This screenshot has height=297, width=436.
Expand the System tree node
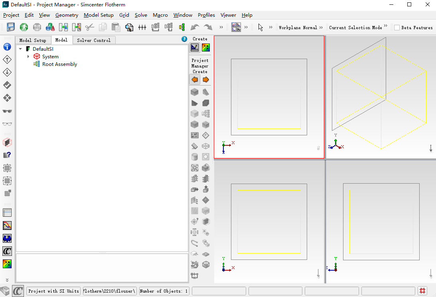click(28, 57)
